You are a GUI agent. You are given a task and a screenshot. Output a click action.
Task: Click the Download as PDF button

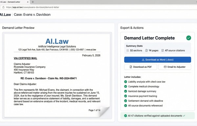141,67
